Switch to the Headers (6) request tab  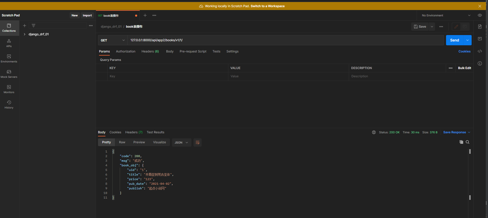point(150,51)
